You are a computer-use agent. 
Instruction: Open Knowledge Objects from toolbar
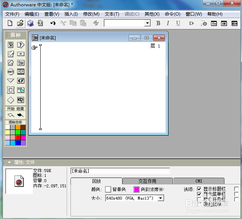pos(234,23)
